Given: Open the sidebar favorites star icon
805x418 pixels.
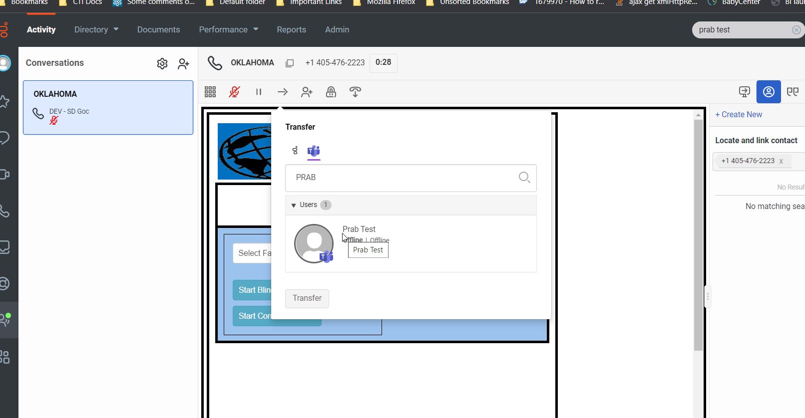Looking at the screenshot, I should (x=4, y=102).
